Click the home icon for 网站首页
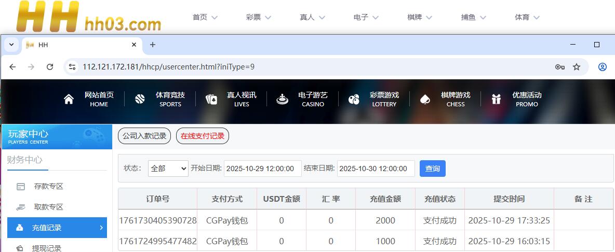This screenshot has height=252, width=615. tap(69, 99)
